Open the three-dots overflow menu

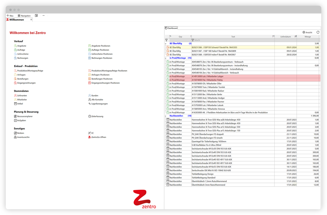tap(43, 16)
